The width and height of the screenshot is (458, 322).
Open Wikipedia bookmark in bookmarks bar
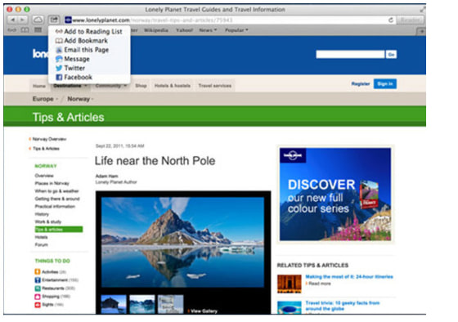156,30
